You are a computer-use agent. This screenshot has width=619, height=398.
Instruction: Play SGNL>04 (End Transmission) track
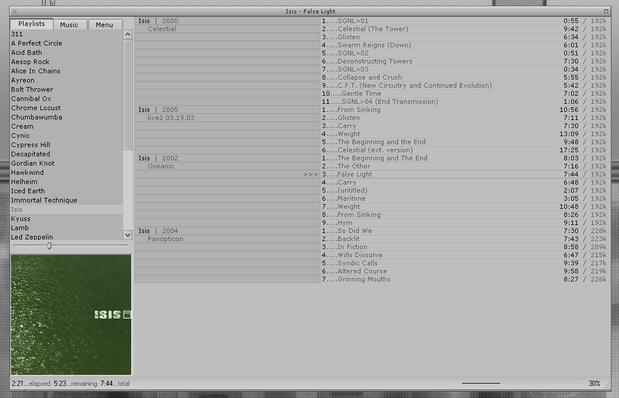(464, 102)
